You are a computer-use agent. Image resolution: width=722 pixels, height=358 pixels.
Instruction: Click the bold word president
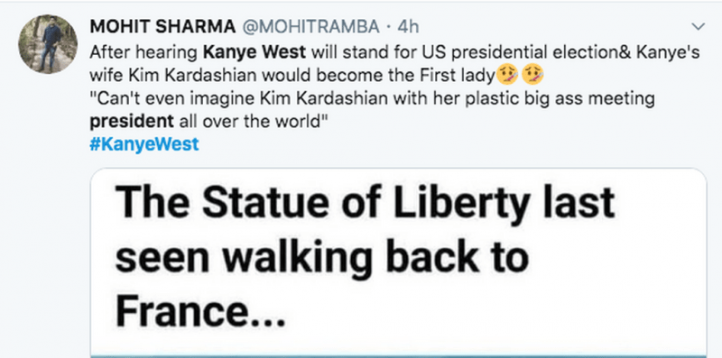tap(132, 122)
